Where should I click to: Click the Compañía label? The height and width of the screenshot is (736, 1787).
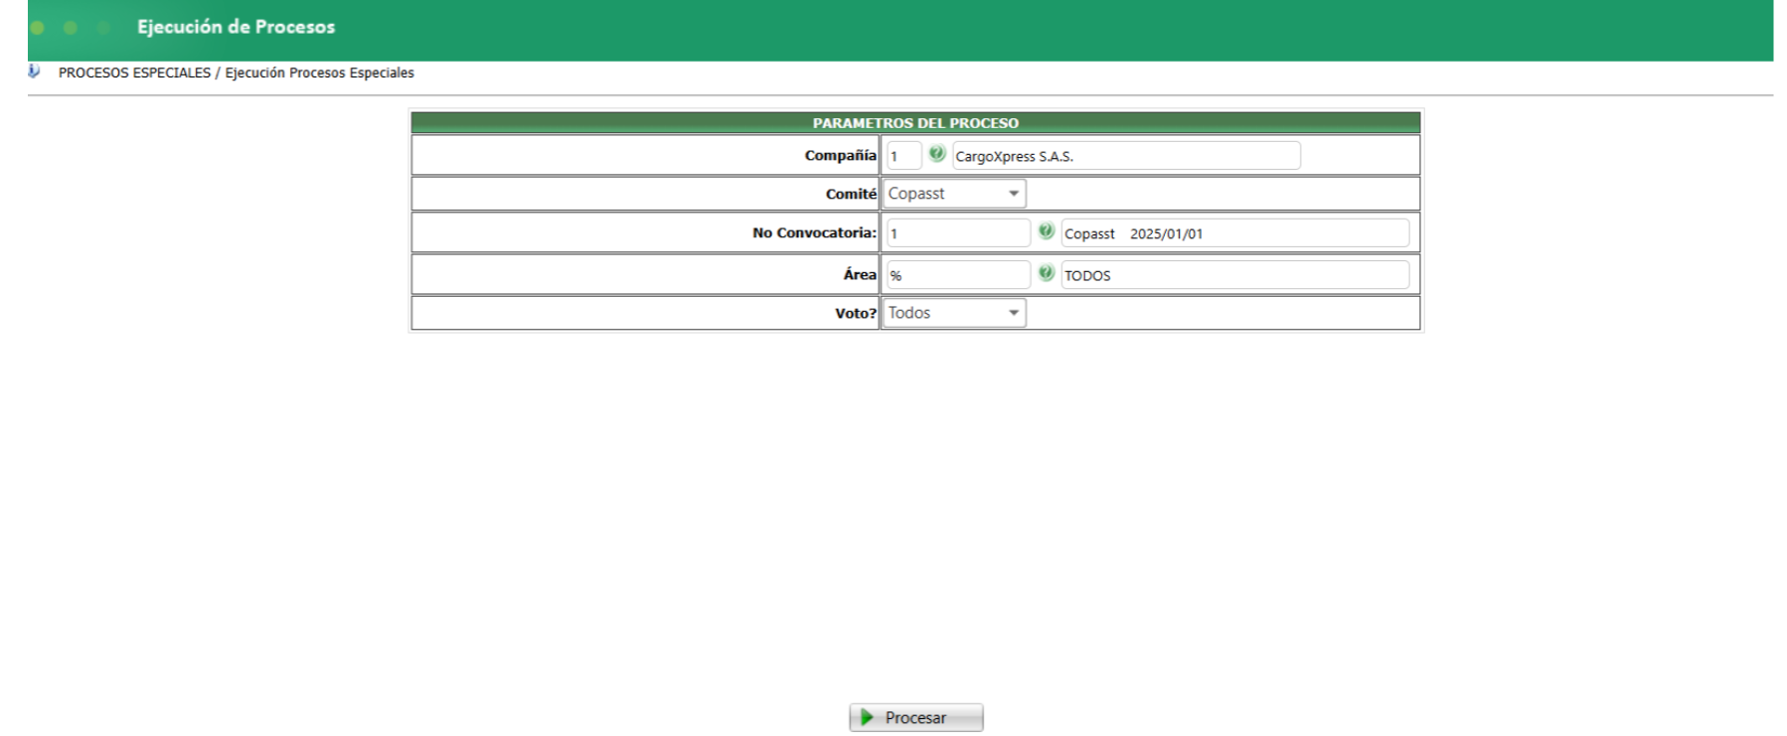841,156
